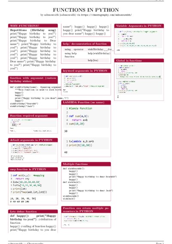Click the wishBirthday("Sourabh") call line
The height and width of the screenshot is (244, 172).
tap(24, 103)
